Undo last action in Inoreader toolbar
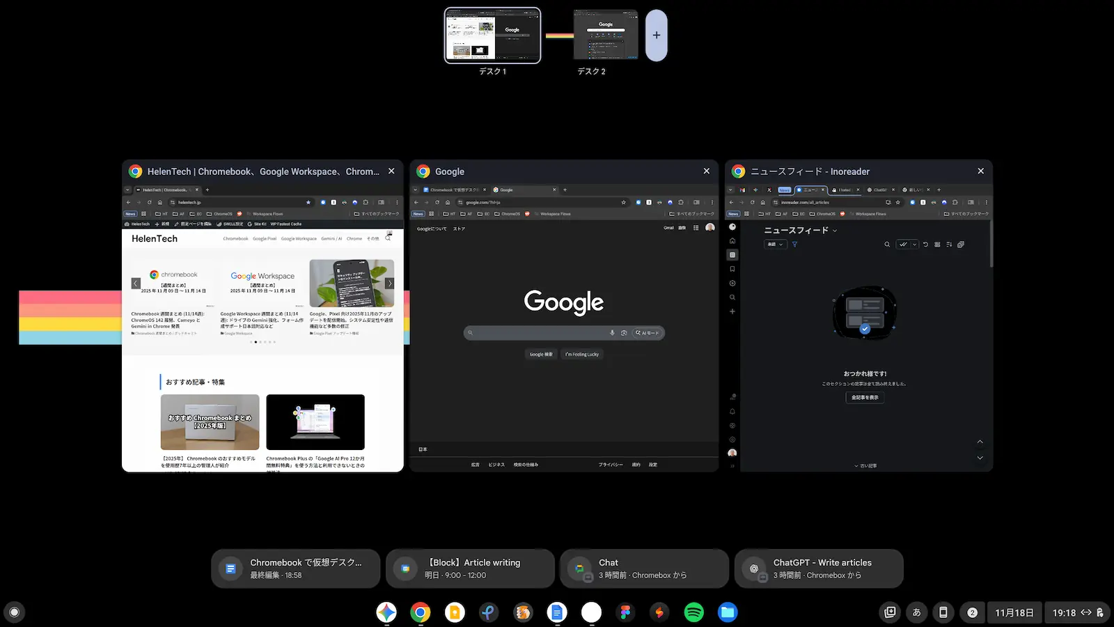1114x627 pixels. [x=925, y=245]
